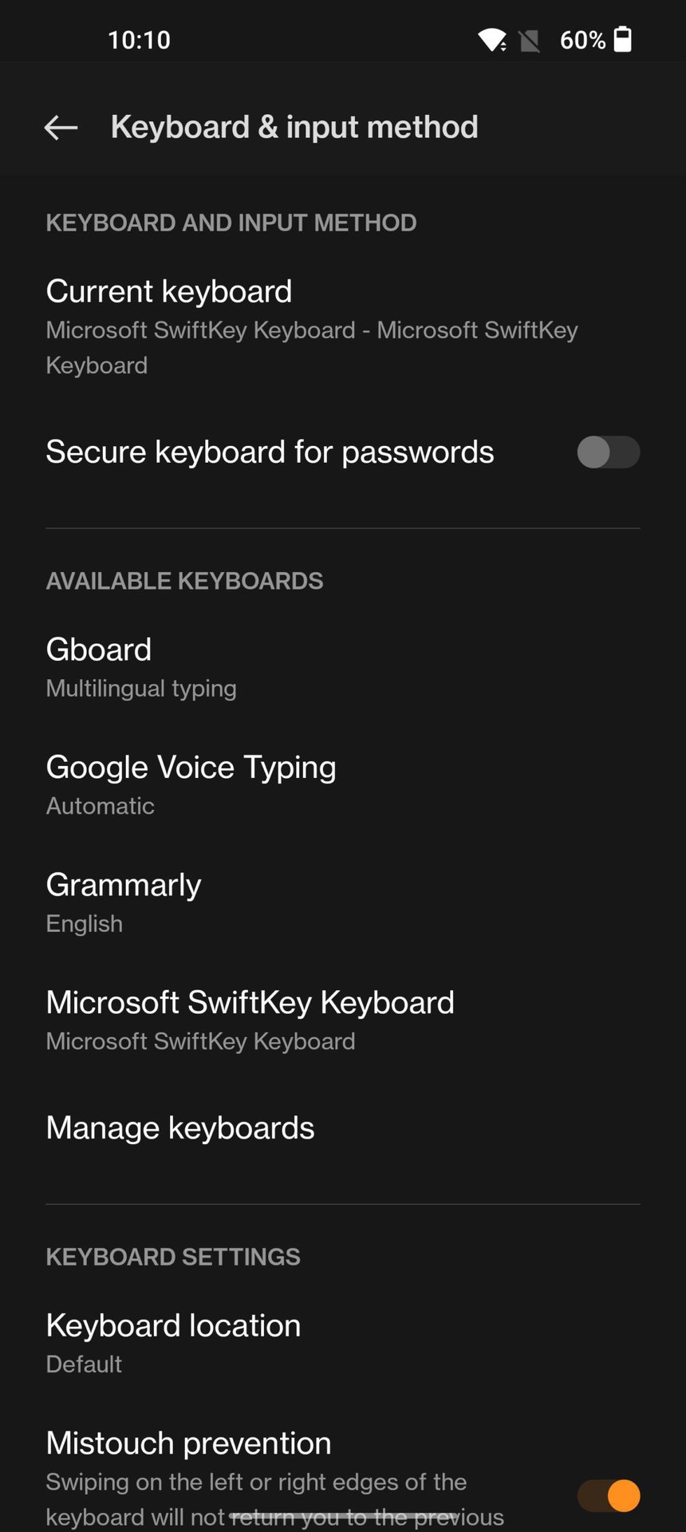Open Keyboard location setting
This screenshot has width=686, height=1532.
pos(173,1342)
